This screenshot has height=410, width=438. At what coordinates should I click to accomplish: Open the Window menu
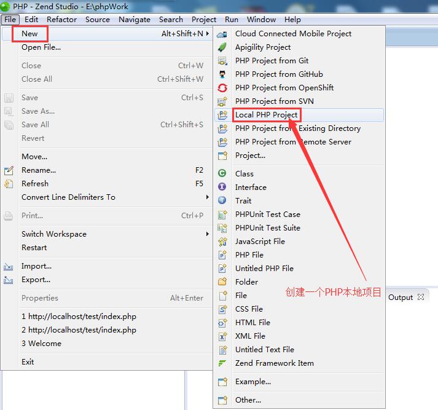click(x=261, y=20)
